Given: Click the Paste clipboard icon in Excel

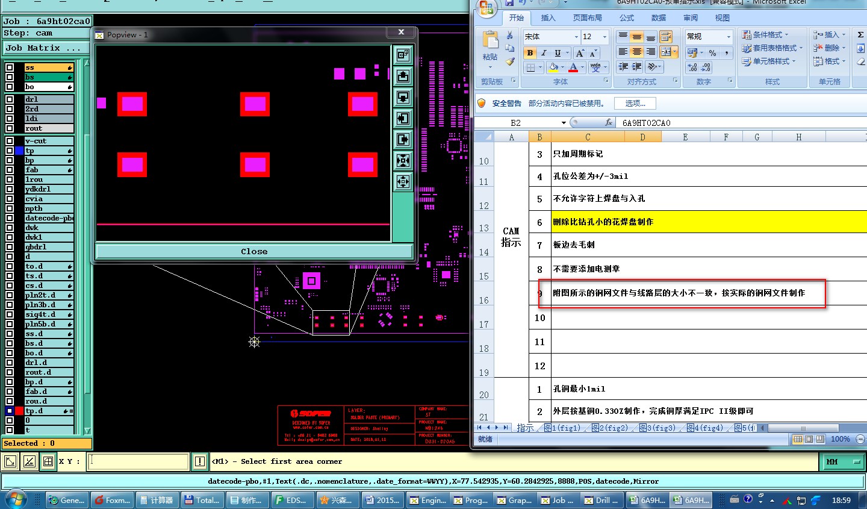Looking at the screenshot, I should pyautogui.click(x=490, y=40).
